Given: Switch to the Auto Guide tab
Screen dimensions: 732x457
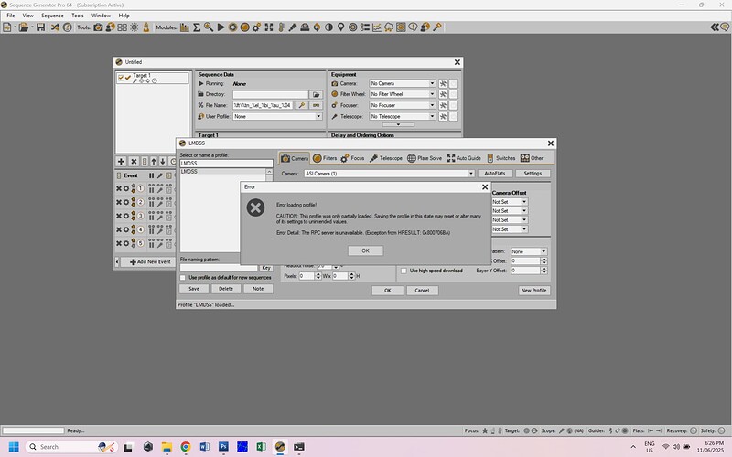Looking at the screenshot, I should pyautogui.click(x=464, y=158).
